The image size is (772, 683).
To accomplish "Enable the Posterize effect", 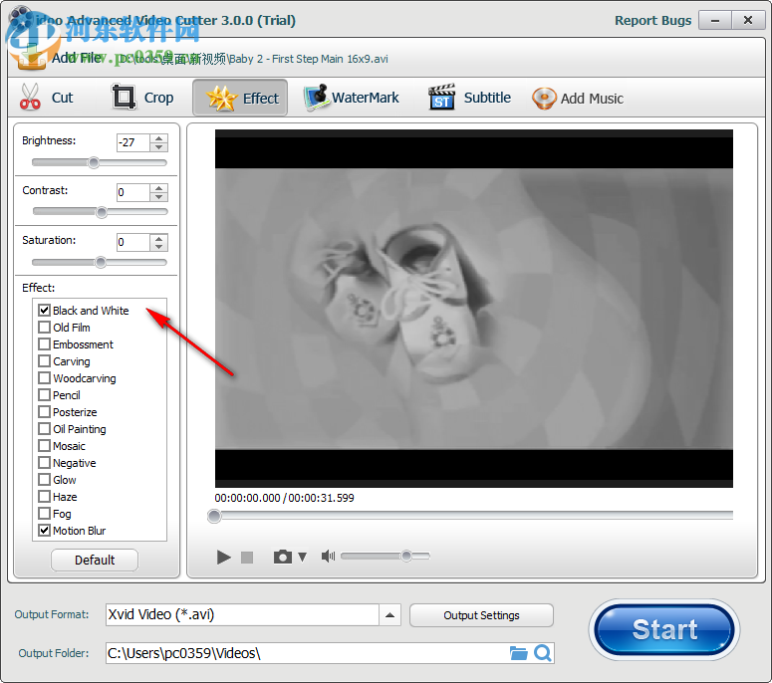I will (x=44, y=412).
